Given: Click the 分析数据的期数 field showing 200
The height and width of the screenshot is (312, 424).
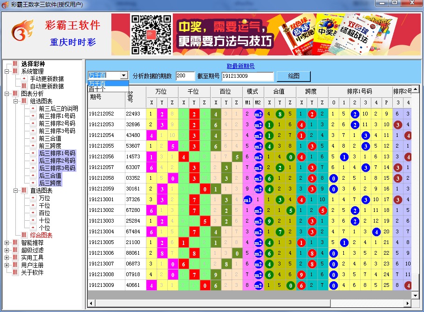Looking at the screenshot, I should coord(185,76).
